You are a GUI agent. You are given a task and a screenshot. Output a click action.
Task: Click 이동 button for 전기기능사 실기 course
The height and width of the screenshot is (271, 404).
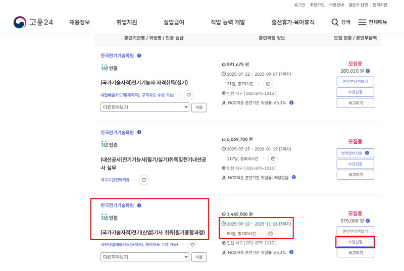[199, 107]
